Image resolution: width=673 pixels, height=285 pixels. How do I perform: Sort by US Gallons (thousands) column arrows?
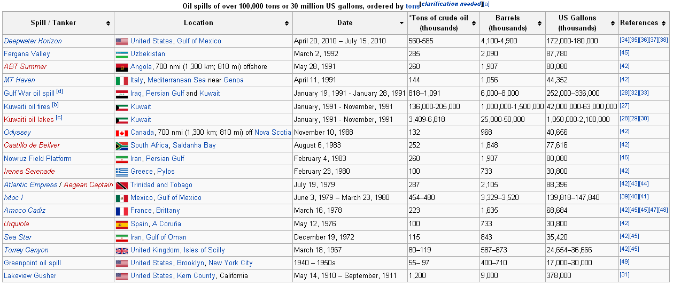[613, 23]
